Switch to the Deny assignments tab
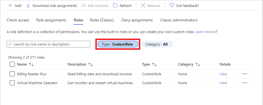 137,20
